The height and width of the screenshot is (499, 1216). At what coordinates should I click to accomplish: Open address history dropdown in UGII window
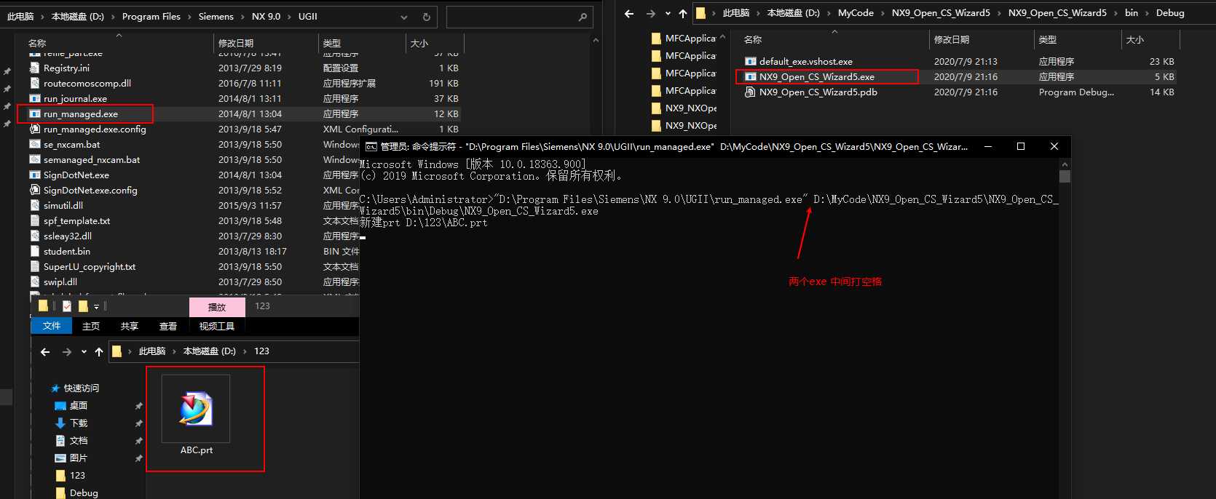[x=404, y=17]
